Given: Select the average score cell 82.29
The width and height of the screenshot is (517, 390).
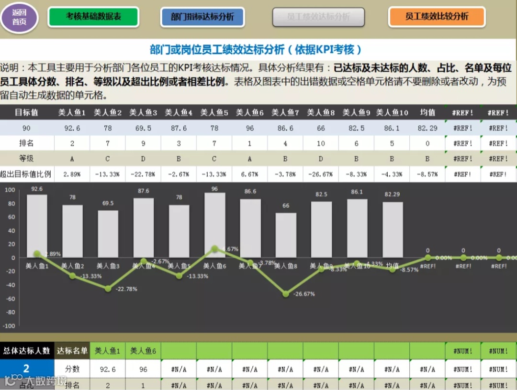Looking at the screenshot, I should 427,128.
